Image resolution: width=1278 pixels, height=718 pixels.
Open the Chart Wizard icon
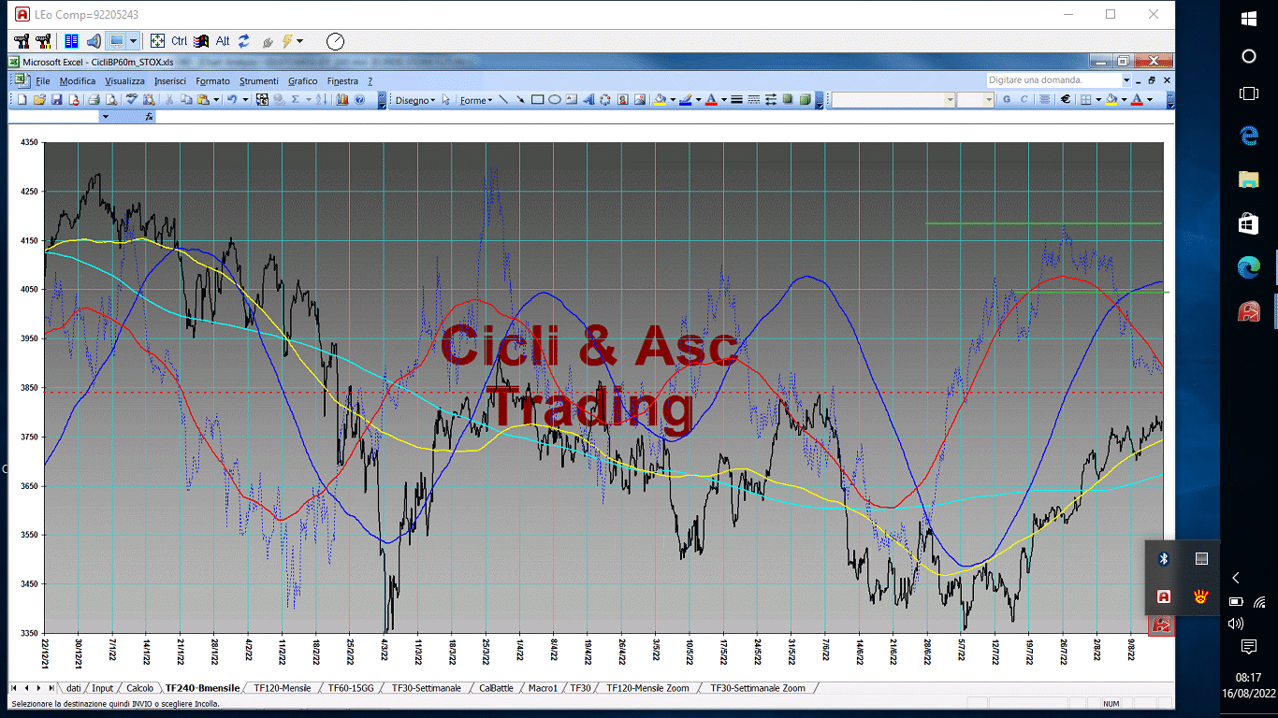(342, 98)
